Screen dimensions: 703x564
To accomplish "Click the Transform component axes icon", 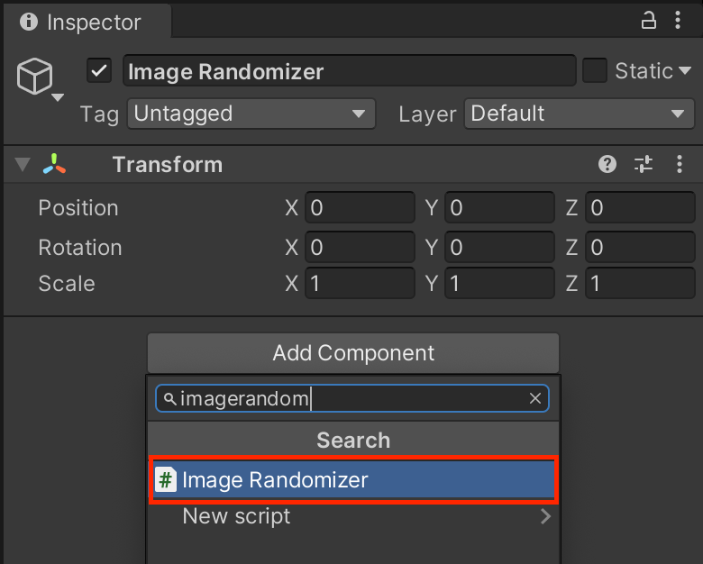I will click(x=54, y=164).
